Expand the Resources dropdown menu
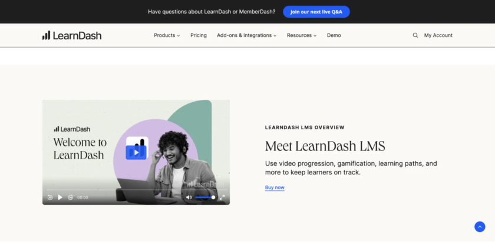Viewport: 495px width, 242px height. (301, 35)
